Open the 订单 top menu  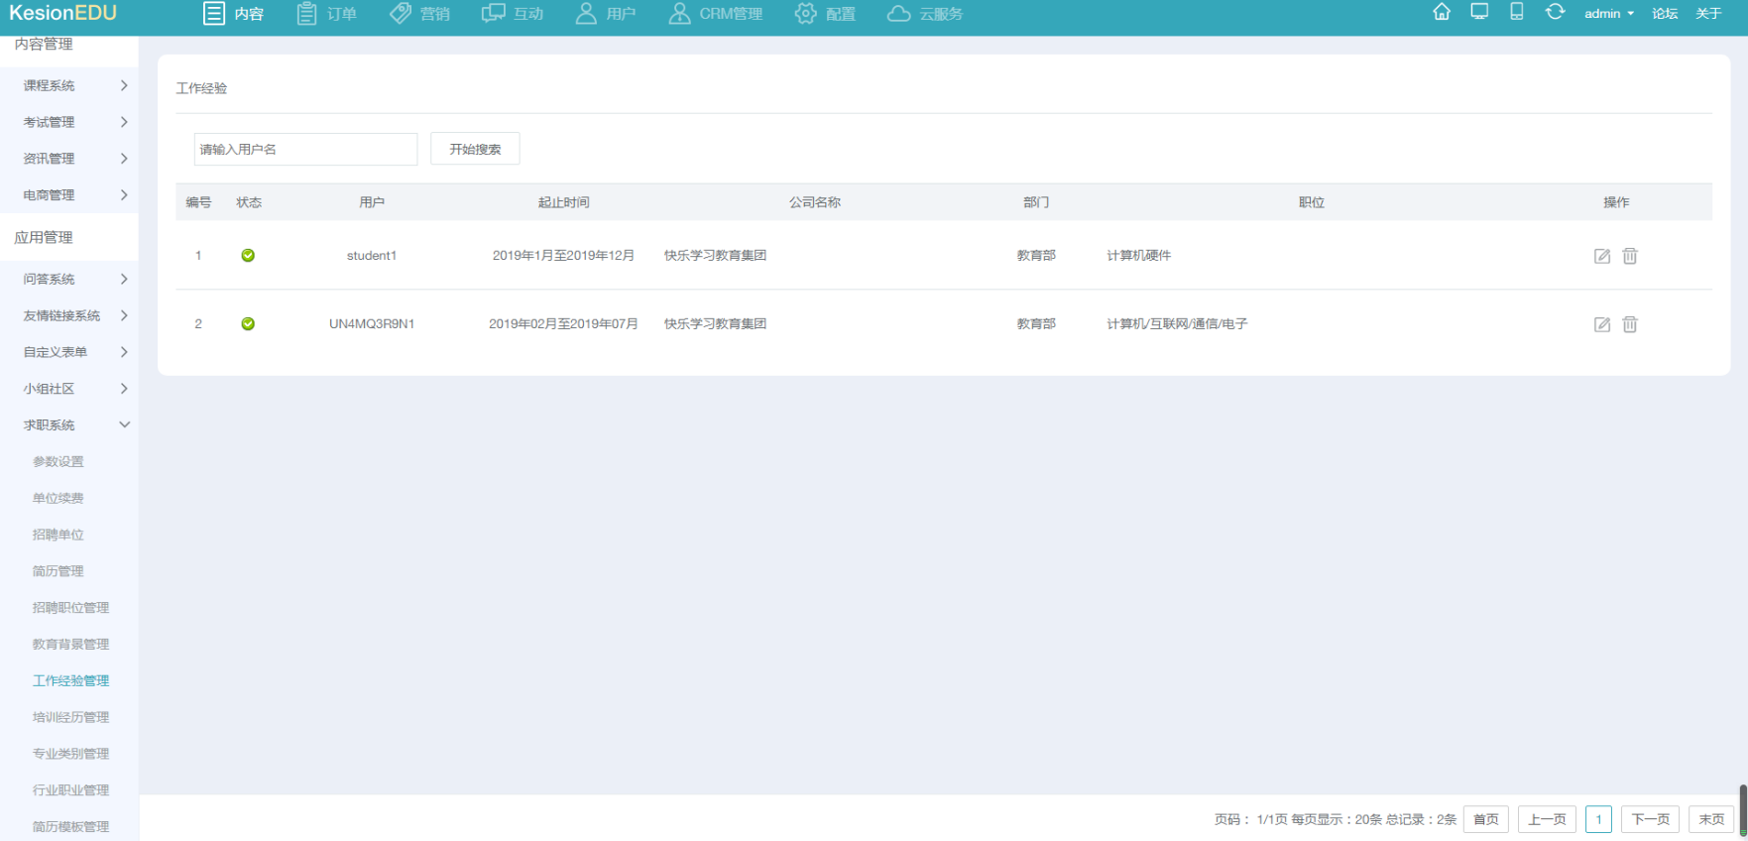click(326, 14)
